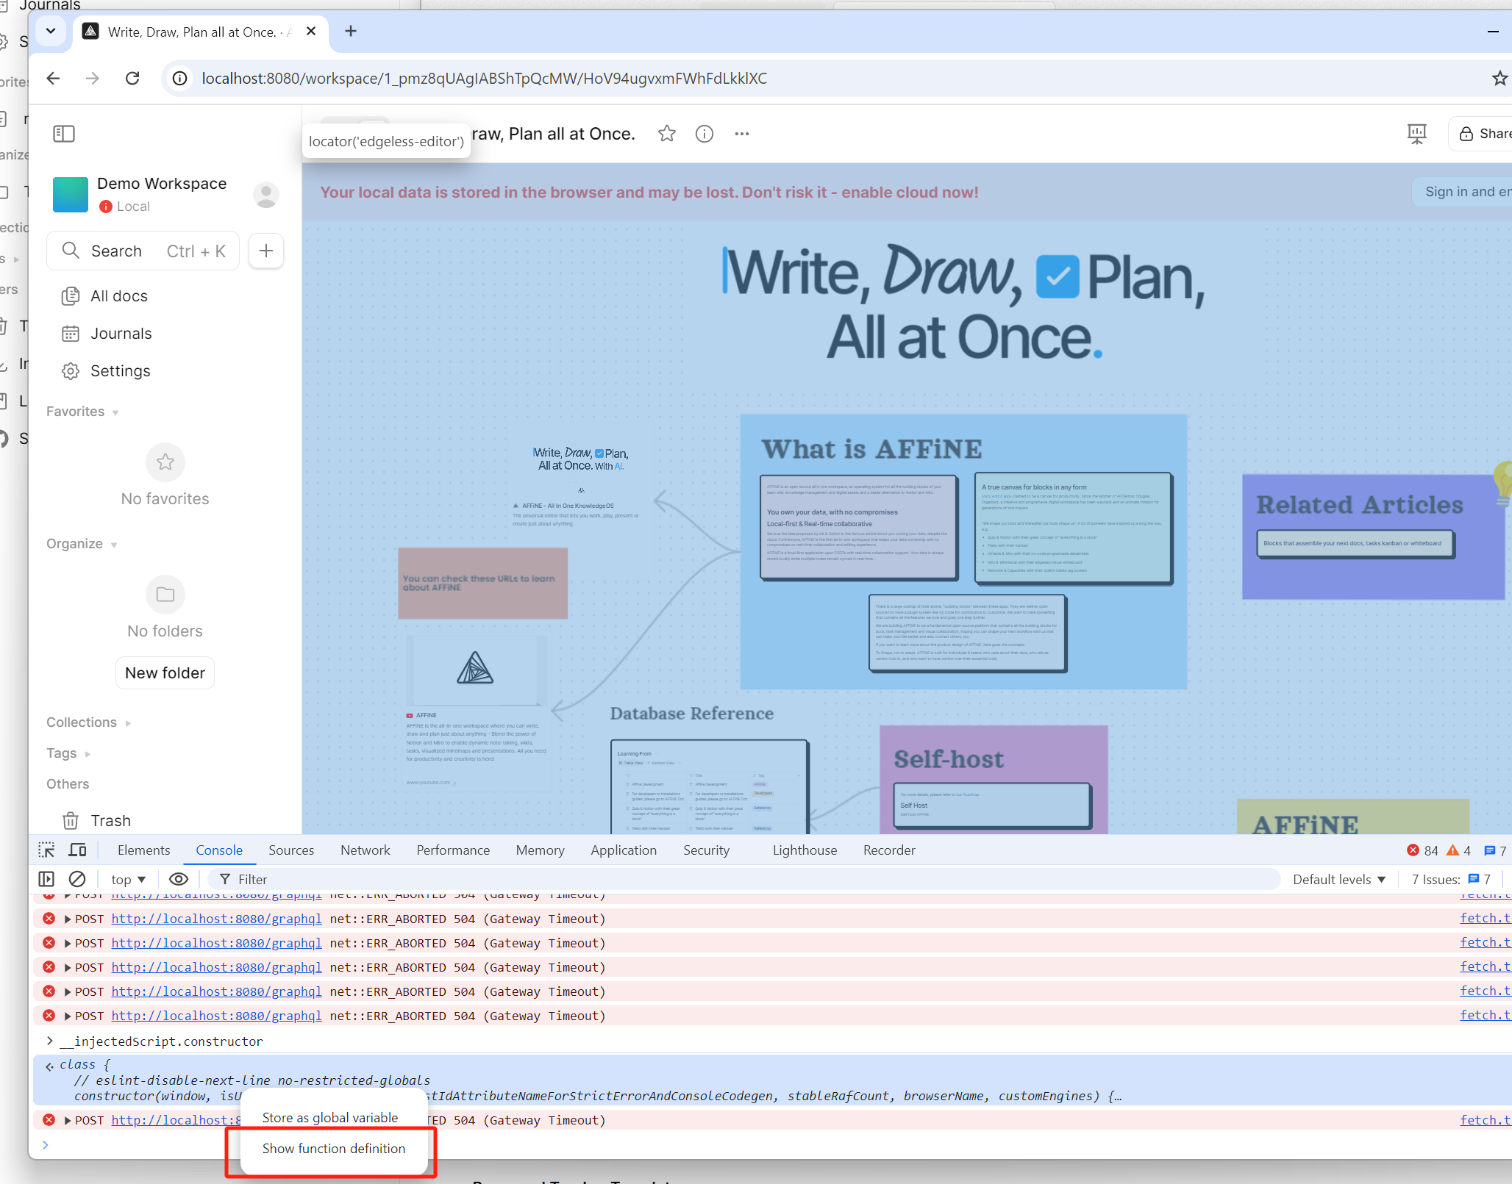
Task: Collapse the Favorites section
Action: click(82, 412)
